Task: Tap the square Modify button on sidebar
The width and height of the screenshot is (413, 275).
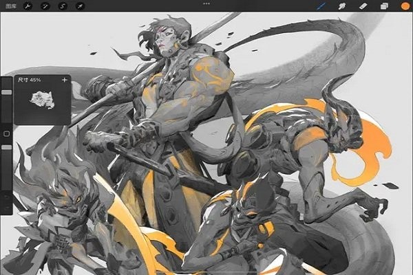Action: pos(6,133)
